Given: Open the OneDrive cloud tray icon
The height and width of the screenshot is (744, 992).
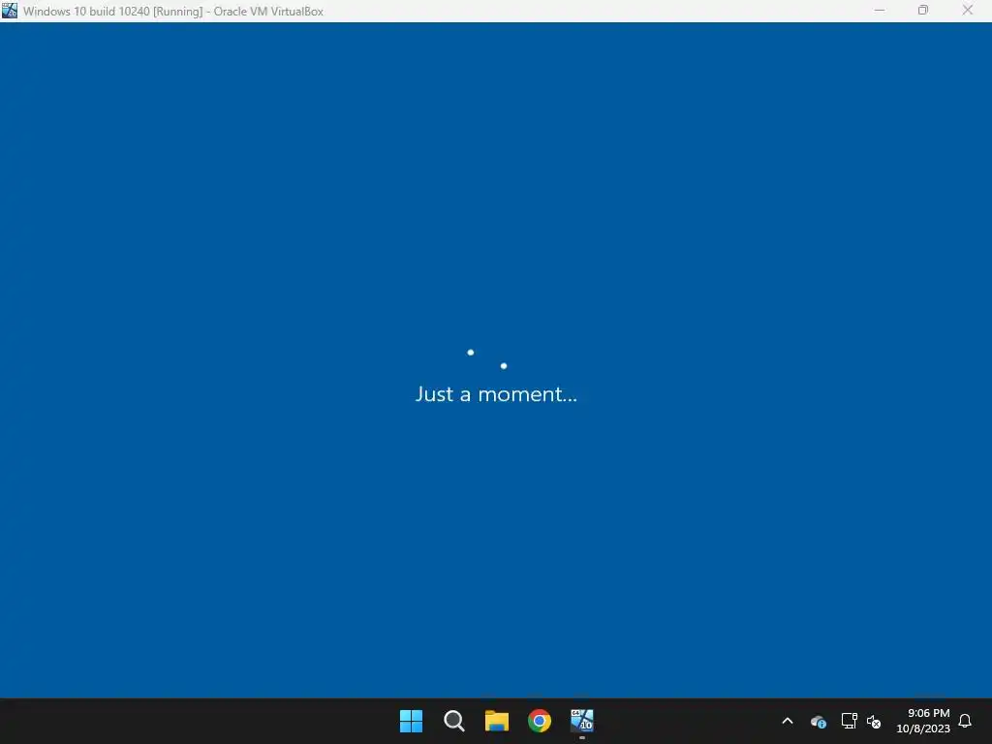Looking at the screenshot, I should [818, 721].
